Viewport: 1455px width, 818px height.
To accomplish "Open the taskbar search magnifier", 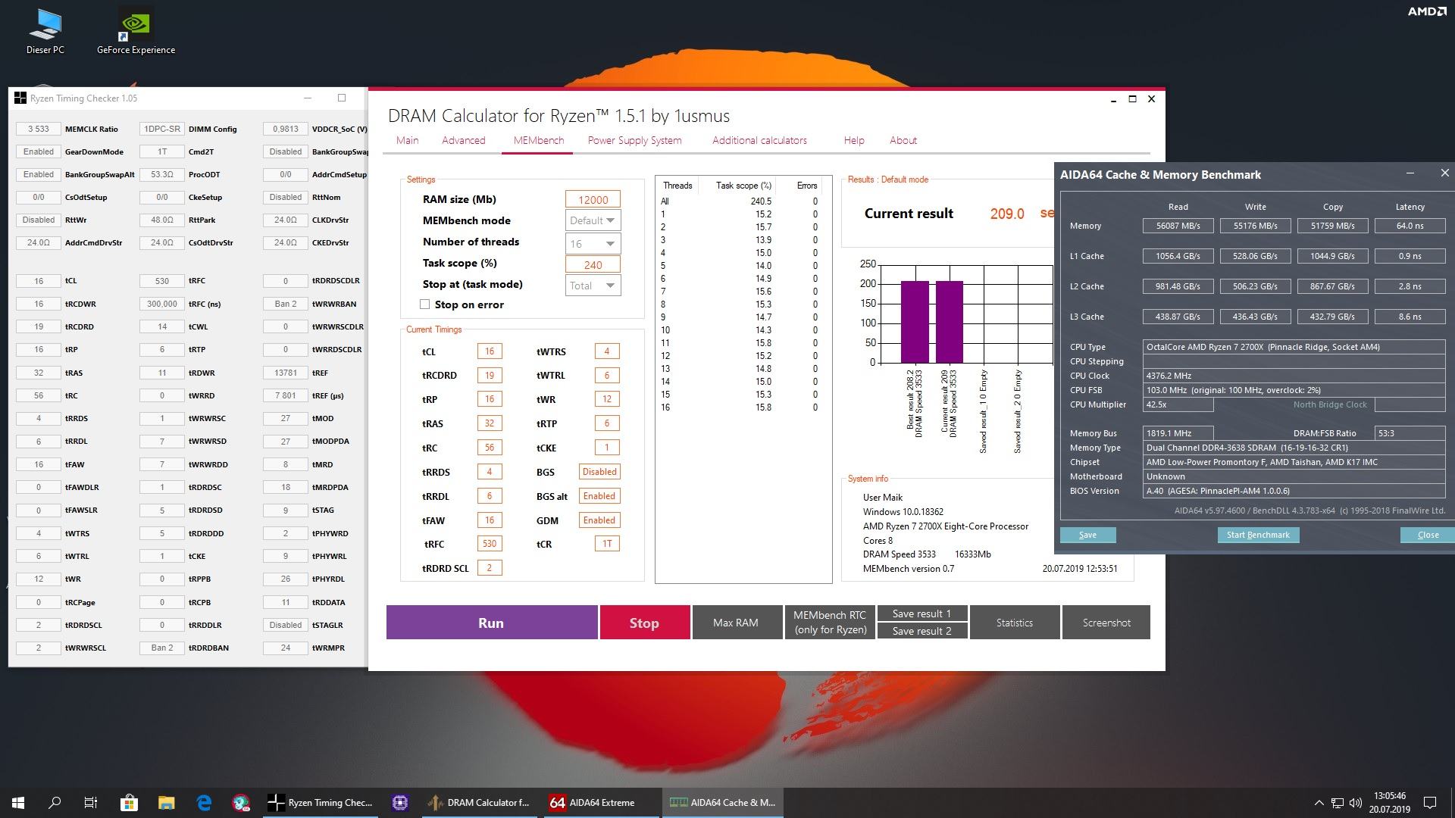I will pyautogui.click(x=55, y=802).
